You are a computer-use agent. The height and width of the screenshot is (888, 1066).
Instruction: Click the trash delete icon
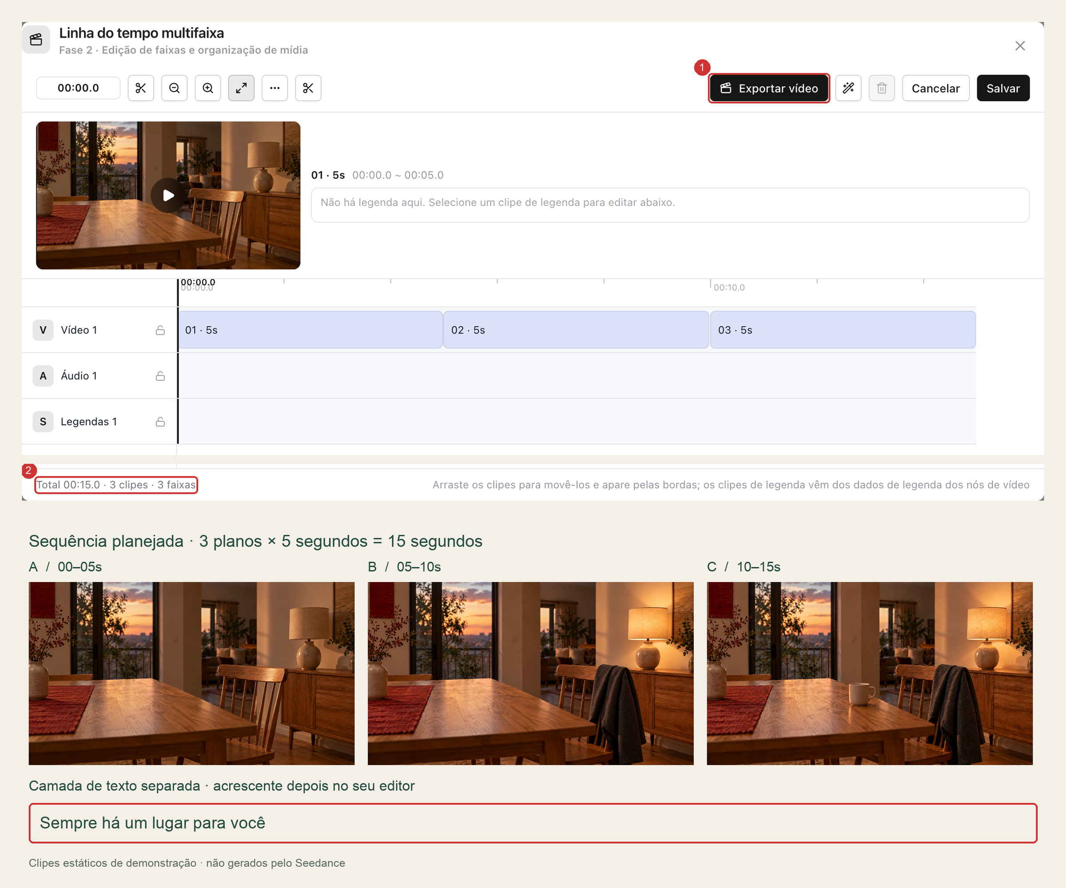(x=882, y=88)
